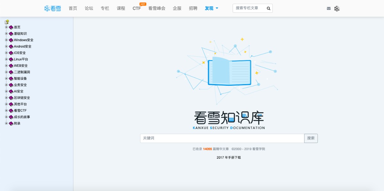This screenshot has width=384, height=191.
Task: Click the help-book icon atop tree
Action: tap(7, 22)
